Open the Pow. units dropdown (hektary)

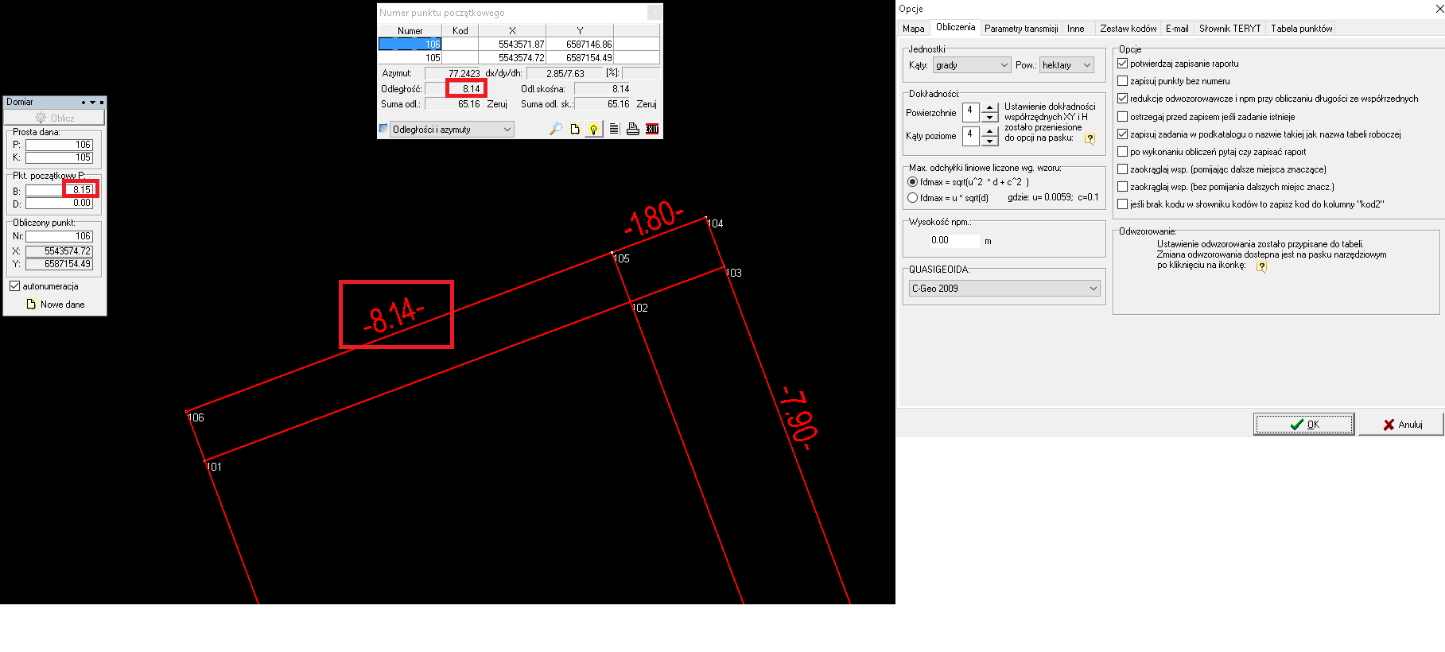pyautogui.click(x=1066, y=65)
